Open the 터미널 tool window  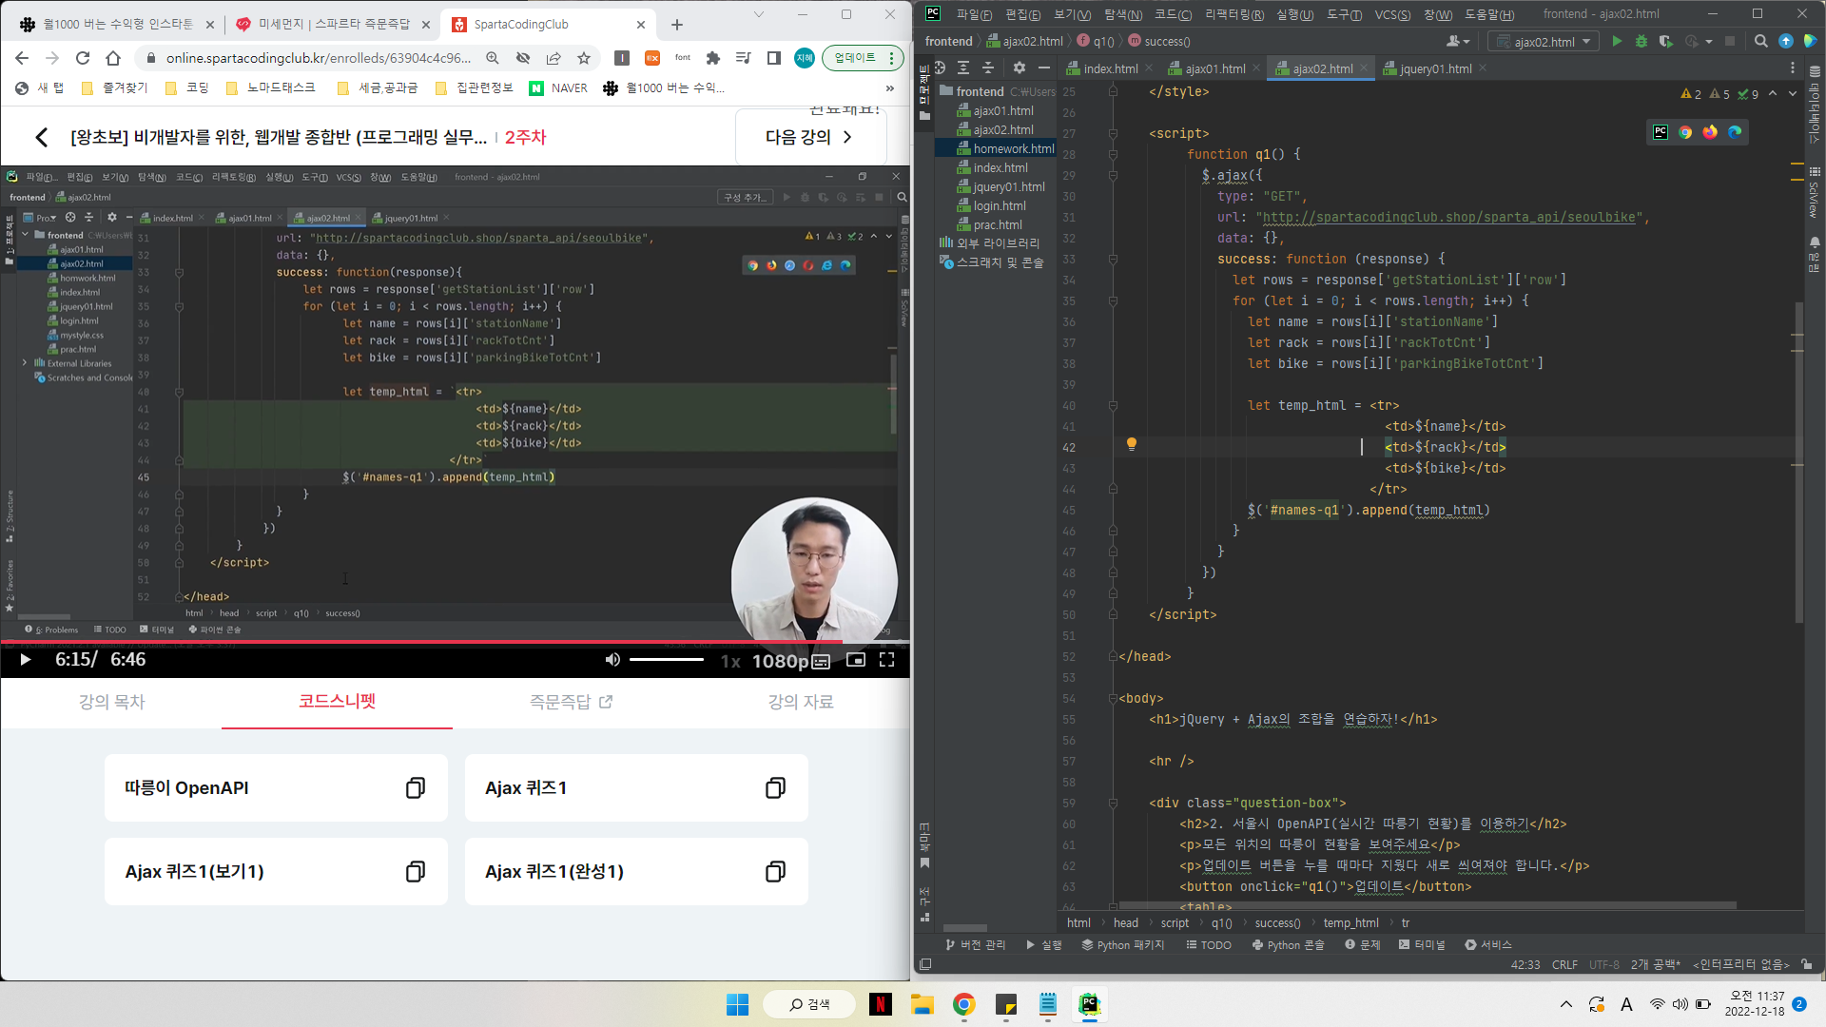click(1422, 945)
